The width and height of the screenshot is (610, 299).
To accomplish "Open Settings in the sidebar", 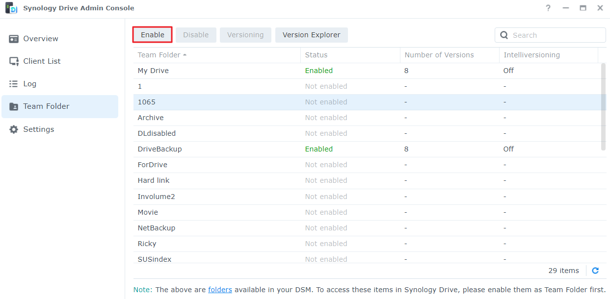I will [60, 129].
